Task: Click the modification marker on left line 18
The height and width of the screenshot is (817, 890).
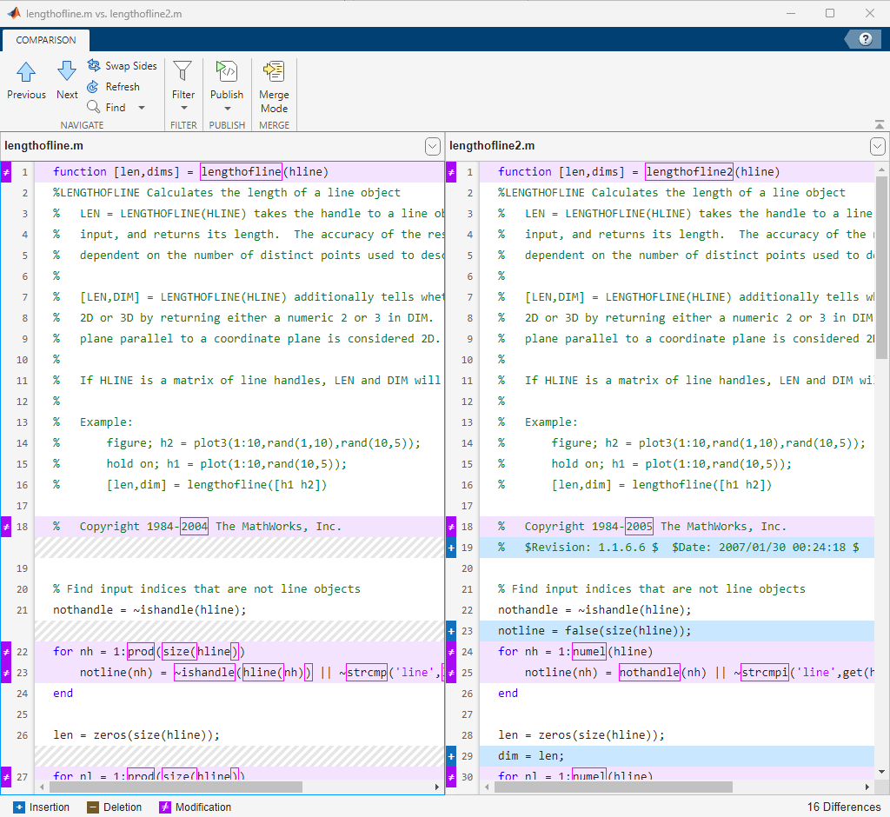Action: tap(5, 527)
